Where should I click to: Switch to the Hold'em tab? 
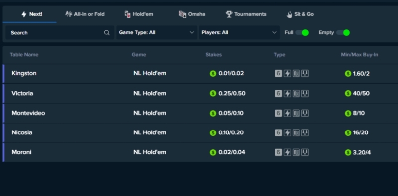139,14
